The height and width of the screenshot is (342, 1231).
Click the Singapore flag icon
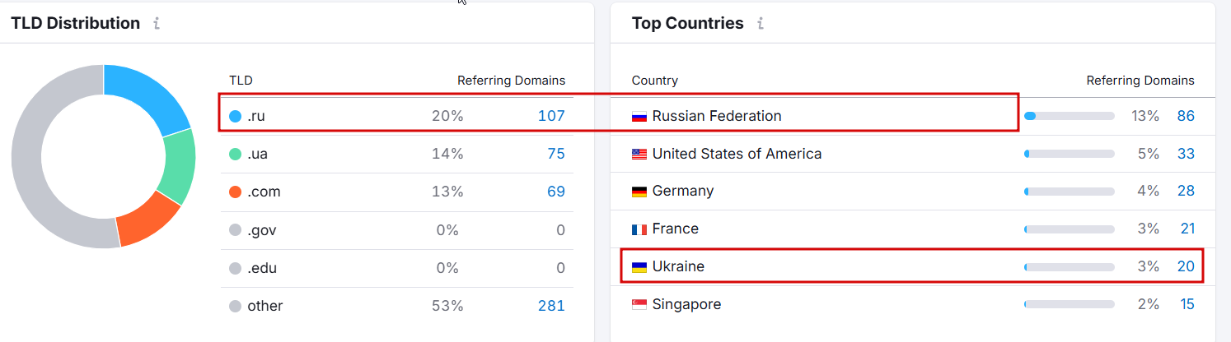[x=639, y=305]
